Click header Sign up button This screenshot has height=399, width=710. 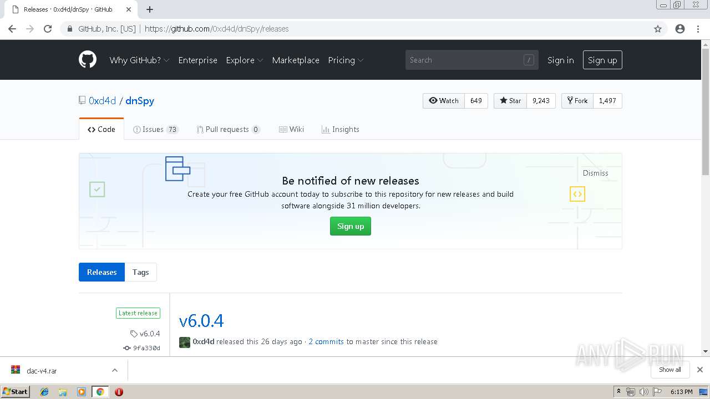click(x=602, y=60)
